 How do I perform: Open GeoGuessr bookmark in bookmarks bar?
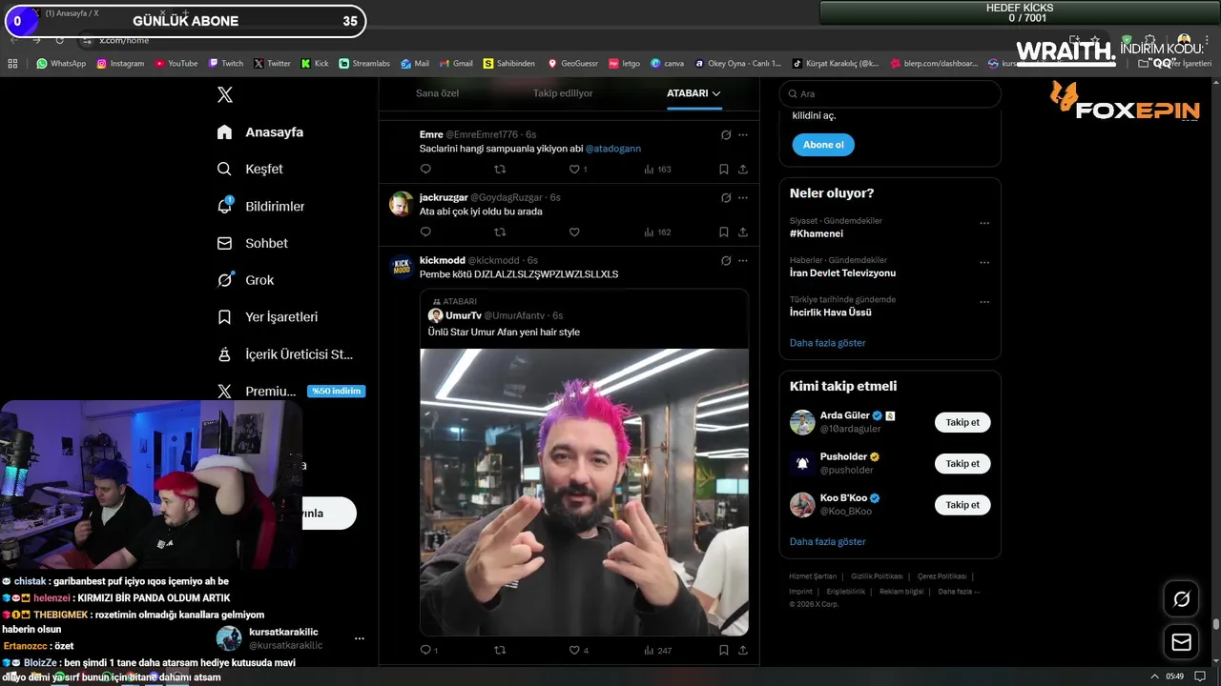click(x=572, y=64)
